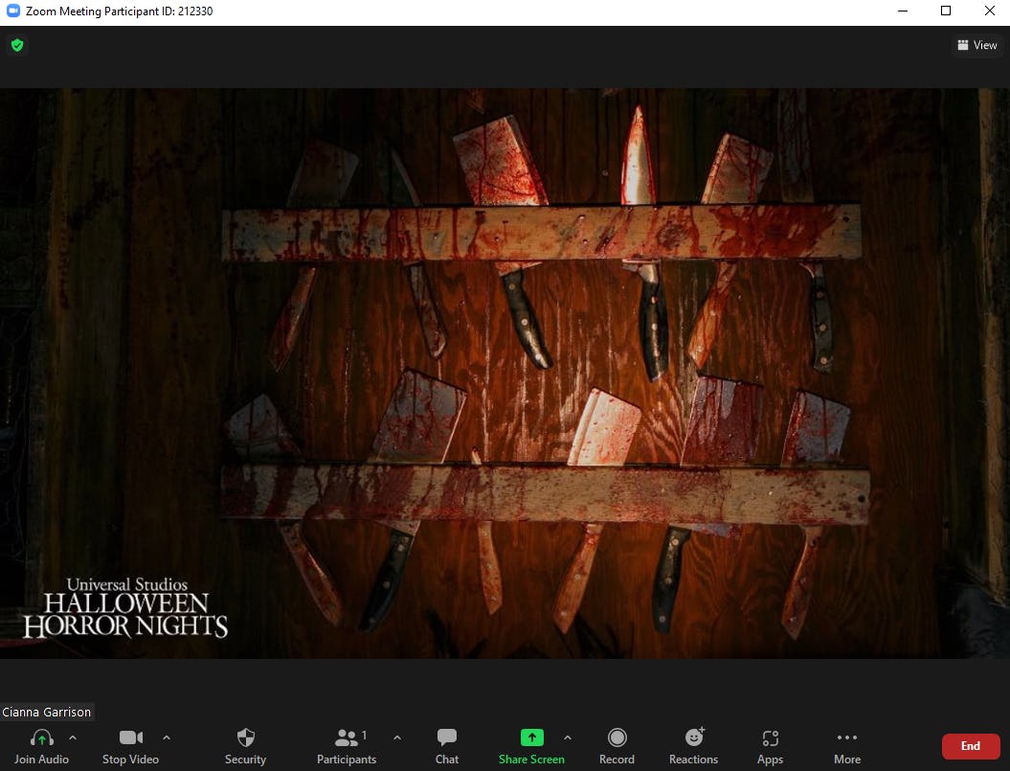End the meeting
Viewport: 1010px width, 771px height.
click(970, 746)
